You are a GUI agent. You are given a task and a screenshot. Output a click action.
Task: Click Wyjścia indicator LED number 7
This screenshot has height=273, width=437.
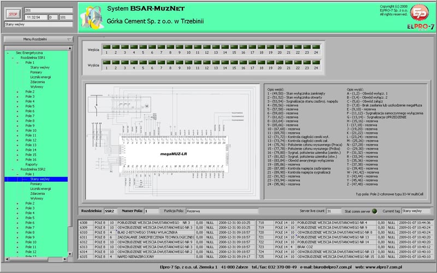(x=161, y=62)
